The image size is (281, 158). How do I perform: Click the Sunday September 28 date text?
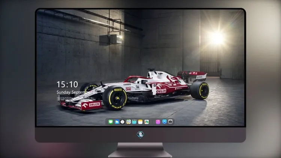pyautogui.click(x=77, y=92)
